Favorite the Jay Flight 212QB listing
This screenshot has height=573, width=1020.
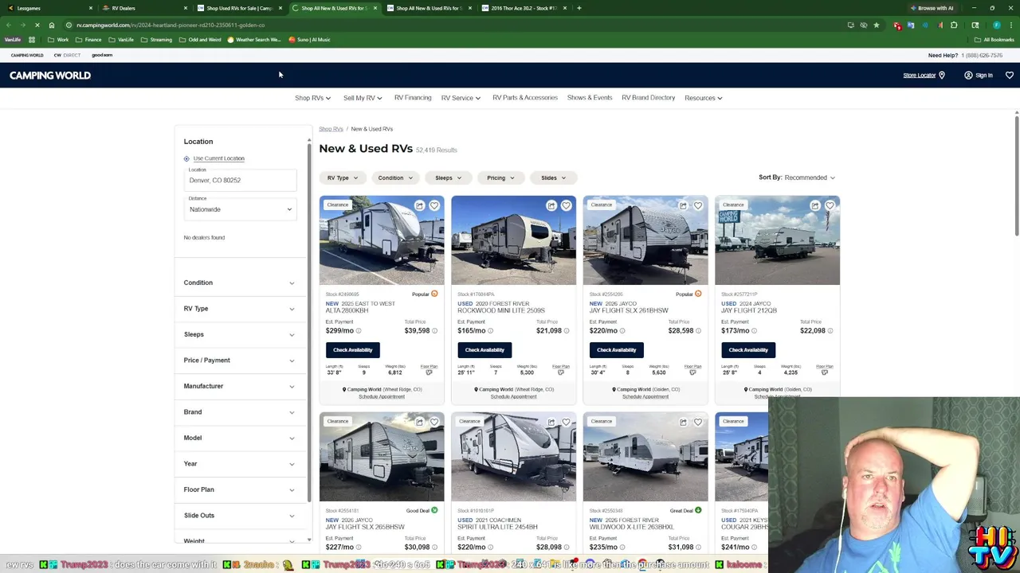tap(830, 205)
